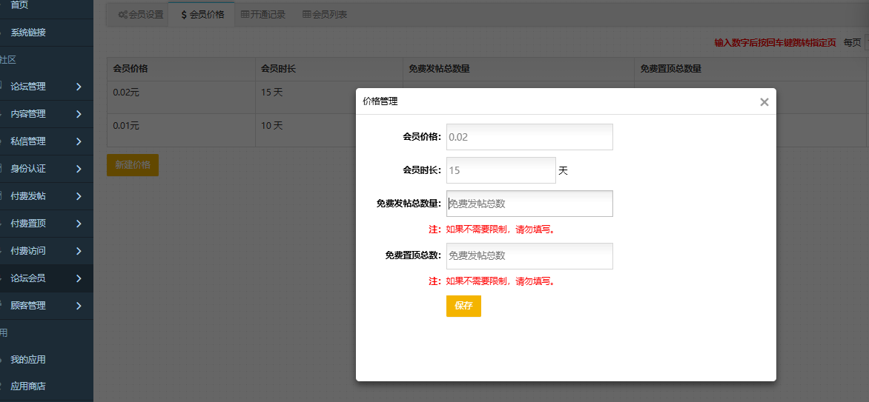The width and height of the screenshot is (869, 402).
Task: Click the 15 天 duration cell
Action: (328, 98)
